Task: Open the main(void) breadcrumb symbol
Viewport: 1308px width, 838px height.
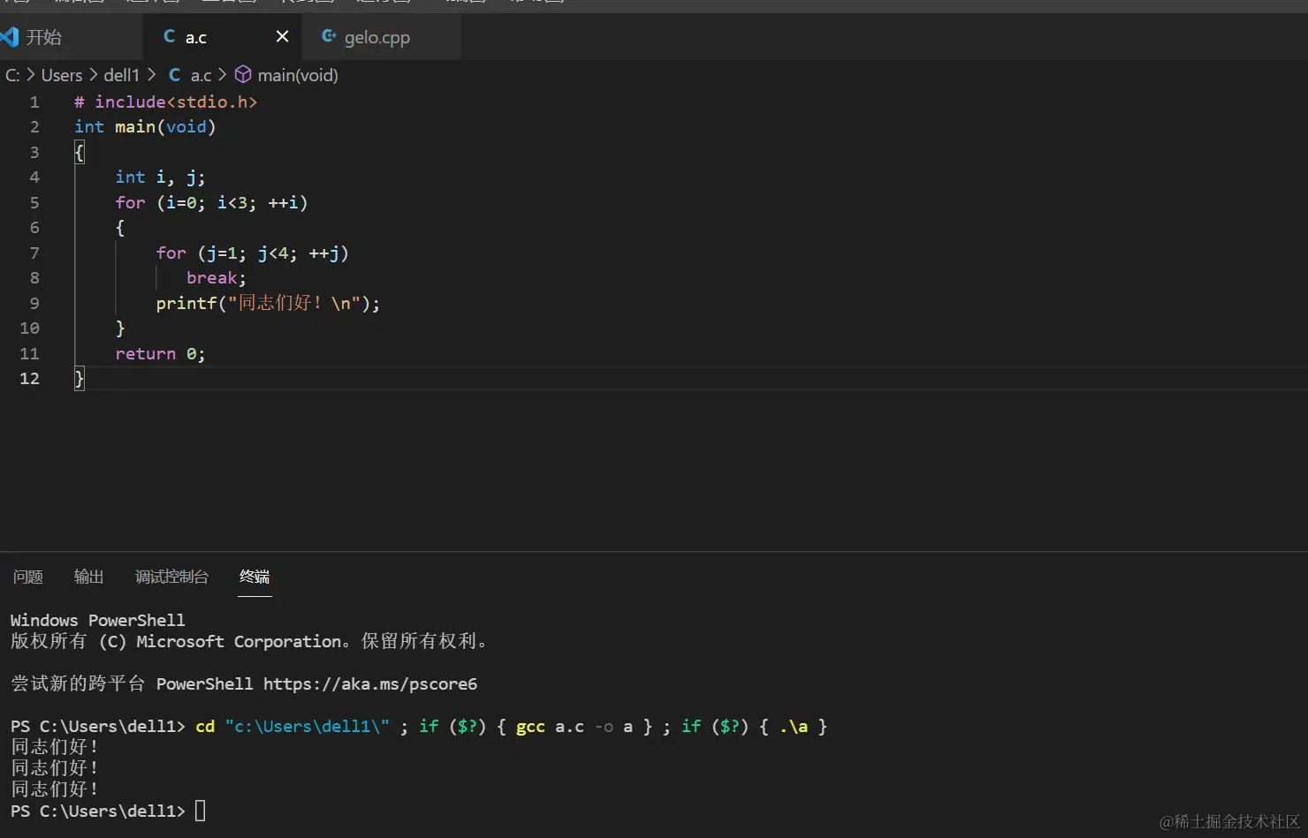Action: (298, 75)
